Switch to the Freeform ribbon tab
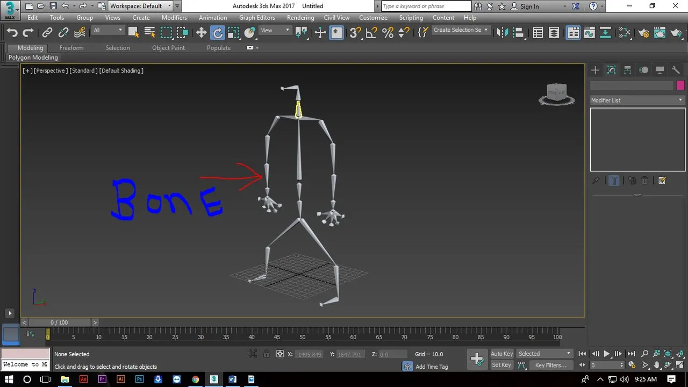Screen dimensions: 688x387 [x=71, y=48]
